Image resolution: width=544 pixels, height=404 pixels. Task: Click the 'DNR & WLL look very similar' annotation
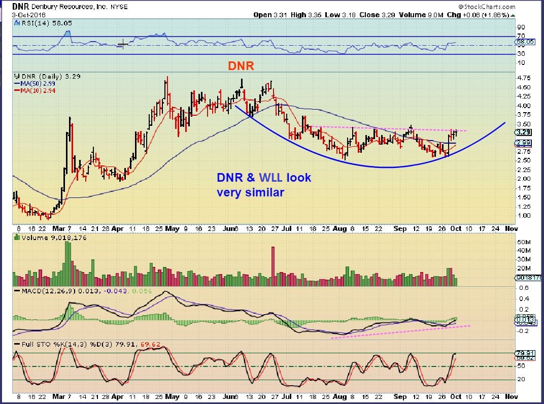[264, 185]
